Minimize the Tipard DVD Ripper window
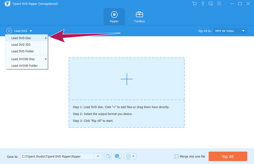The image size is (254, 164). 232,3
